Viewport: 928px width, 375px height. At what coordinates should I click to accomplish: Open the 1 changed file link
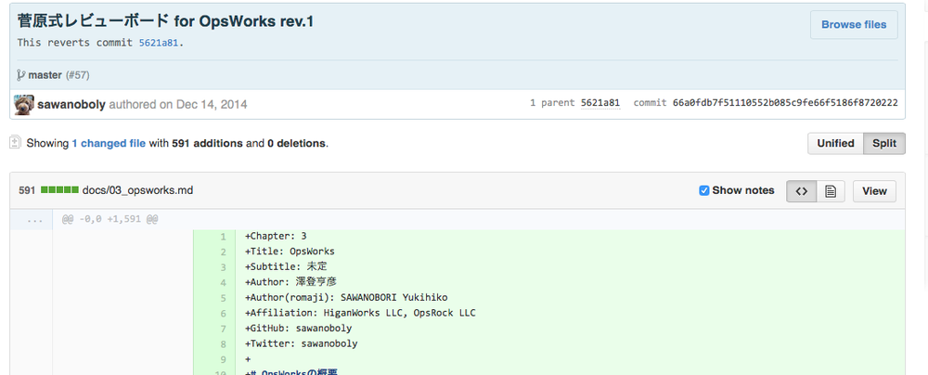tap(109, 143)
